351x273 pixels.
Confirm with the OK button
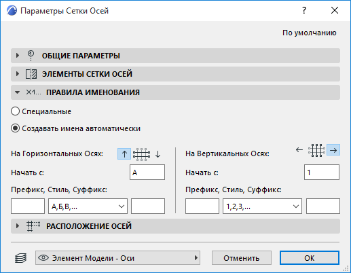310,258
